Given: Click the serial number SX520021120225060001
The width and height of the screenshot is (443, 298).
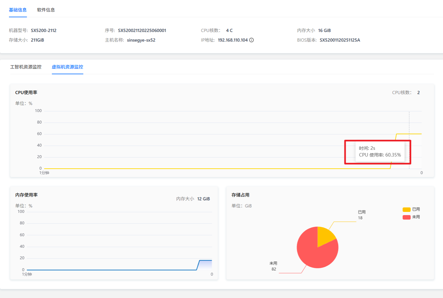Looking at the screenshot, I should 142,30.
